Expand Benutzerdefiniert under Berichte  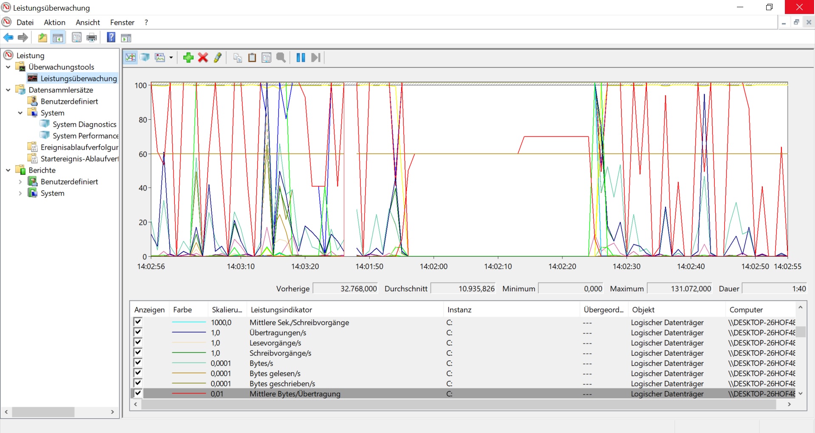coord(20,182)
